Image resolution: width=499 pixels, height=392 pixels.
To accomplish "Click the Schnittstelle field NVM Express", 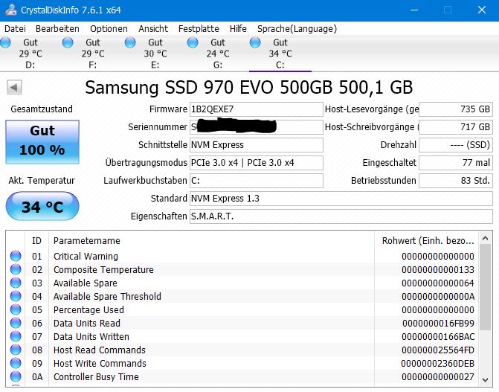I will click(x=256, y=145).
